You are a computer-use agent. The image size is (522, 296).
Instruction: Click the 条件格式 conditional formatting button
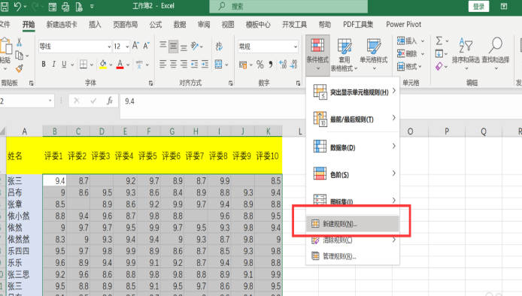pyautogui.click(x=317, y=54)
